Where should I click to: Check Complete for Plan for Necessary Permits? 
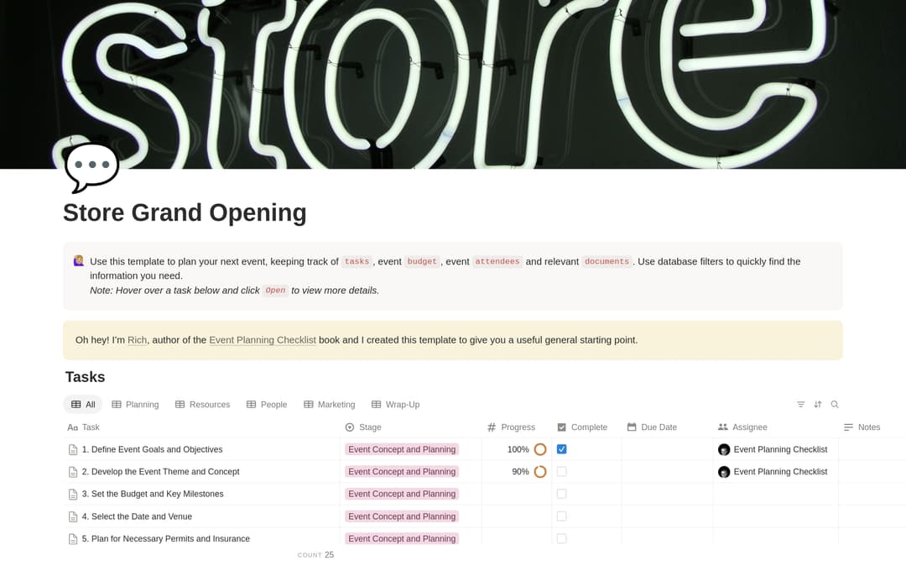[561, 538]
